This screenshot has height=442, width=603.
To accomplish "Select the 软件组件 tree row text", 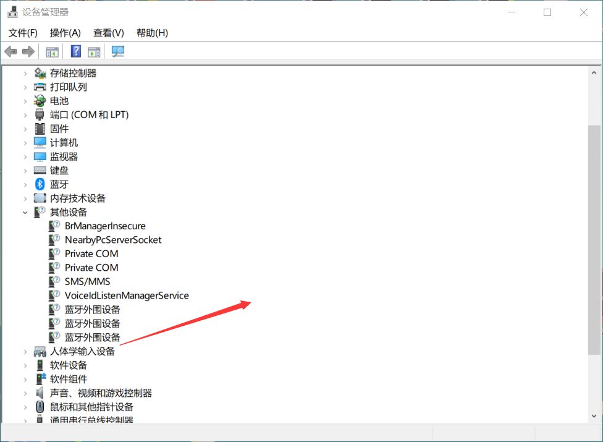I will [69, 379].
